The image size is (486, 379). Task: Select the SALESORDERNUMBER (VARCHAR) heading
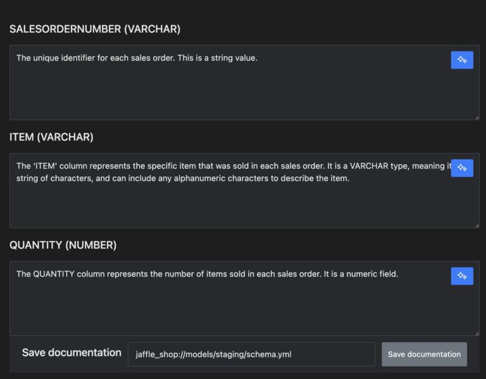click(95, 29)
